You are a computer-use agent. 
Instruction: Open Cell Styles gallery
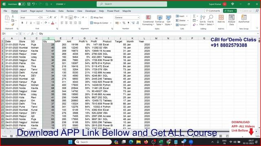pyautogui.click(x=168, y=20)
